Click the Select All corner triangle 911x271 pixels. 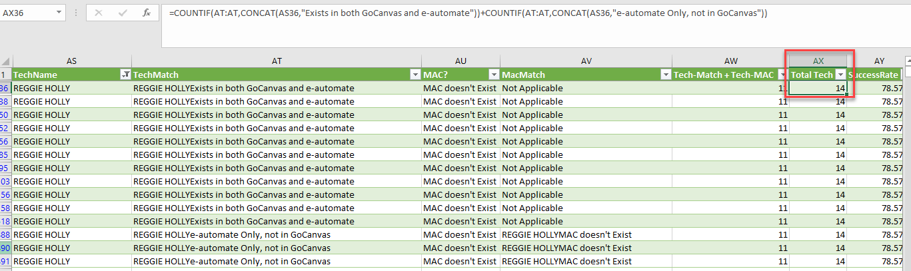[x=6, y=61]
